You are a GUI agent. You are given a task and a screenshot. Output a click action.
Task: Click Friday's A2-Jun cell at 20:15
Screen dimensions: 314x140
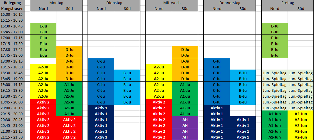[301, 114]
